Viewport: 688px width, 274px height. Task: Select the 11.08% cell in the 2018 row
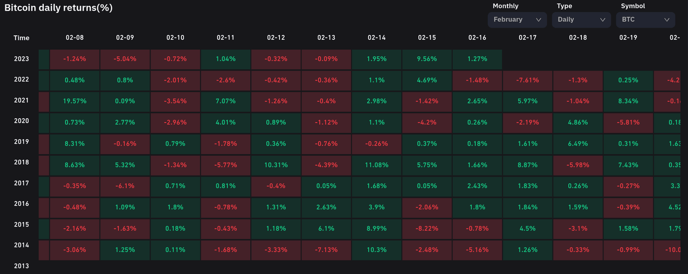[376, 165]
